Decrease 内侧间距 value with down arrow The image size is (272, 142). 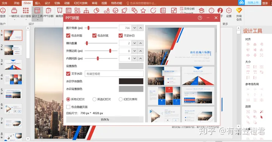click(x=134, y=59)
